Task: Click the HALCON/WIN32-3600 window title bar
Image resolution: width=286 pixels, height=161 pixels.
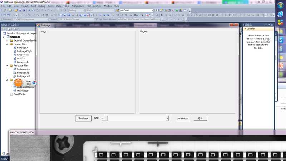Action: (x=147, y=132)
